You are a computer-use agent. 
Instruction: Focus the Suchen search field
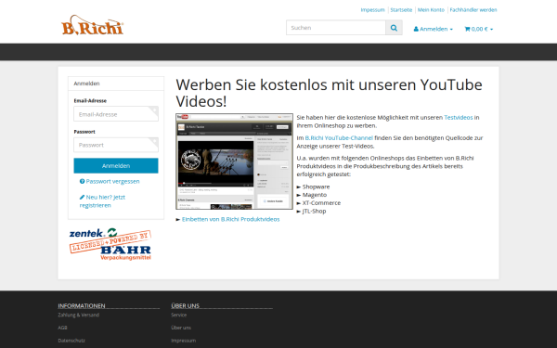336,28
